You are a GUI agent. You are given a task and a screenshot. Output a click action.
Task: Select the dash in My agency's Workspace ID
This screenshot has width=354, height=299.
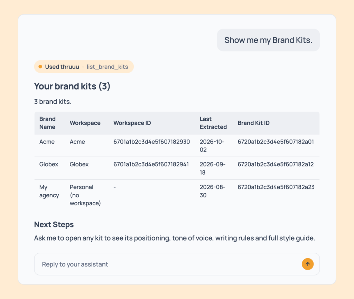click(x=115, y=187)
